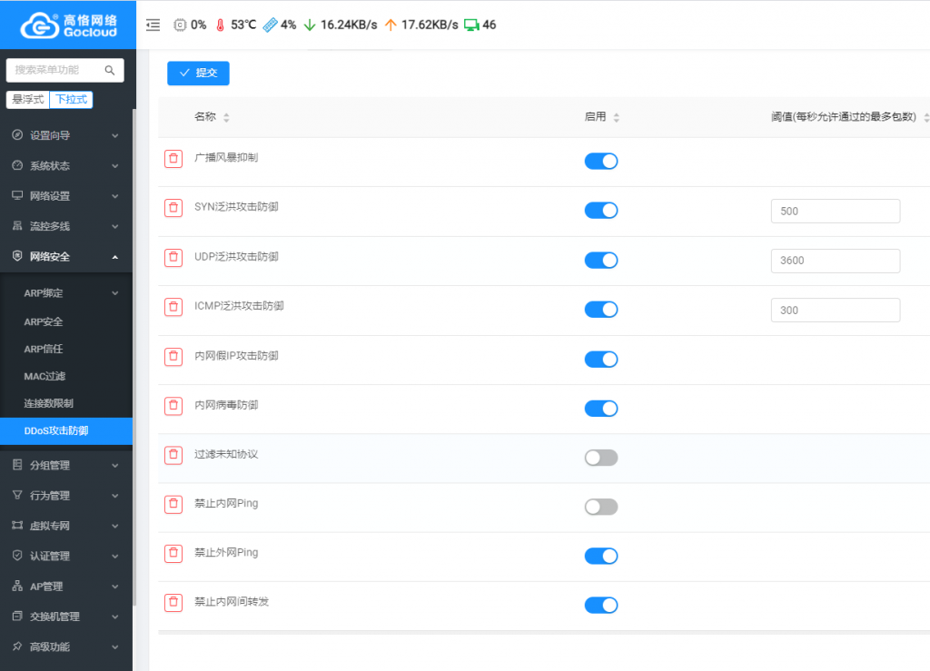The image size is (930, 671).
Task: Select 连接数限制 in the sidebar
Action: [x=49, y=403]
